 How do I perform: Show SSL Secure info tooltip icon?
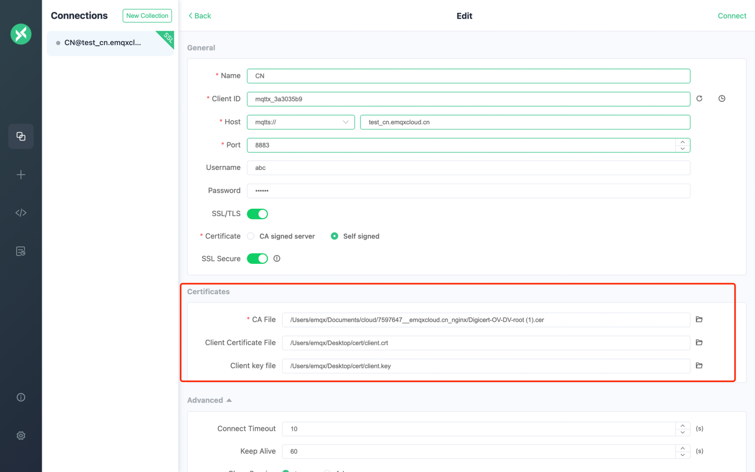277,258
